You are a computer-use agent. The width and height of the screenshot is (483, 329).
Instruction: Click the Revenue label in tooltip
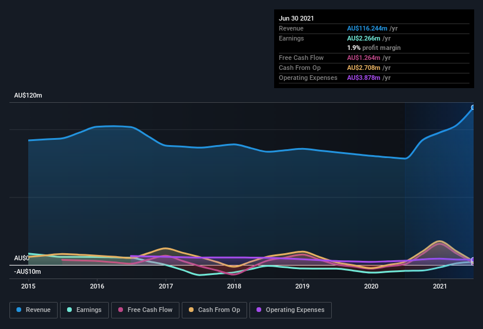(291, 28)
